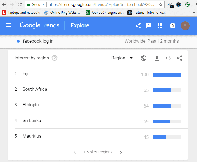
Task: Click the Secure lock indicator
Action: pos(35,5)
